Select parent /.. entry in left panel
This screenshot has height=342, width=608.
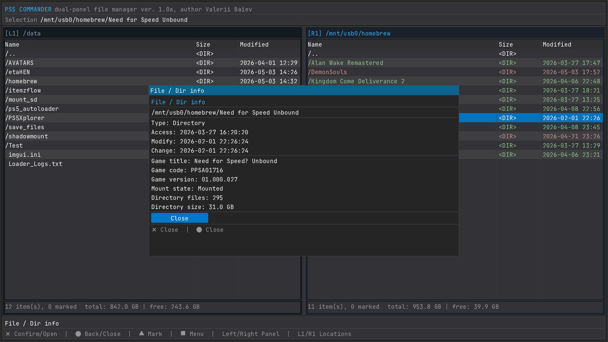tap(152, 54)
